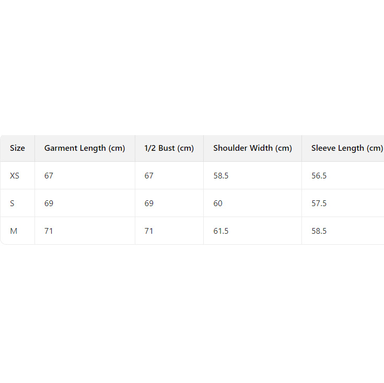Screen dimensions: 384x383
Task: Click the Garment Length (cm) header
Action: (x=85, y=148)
